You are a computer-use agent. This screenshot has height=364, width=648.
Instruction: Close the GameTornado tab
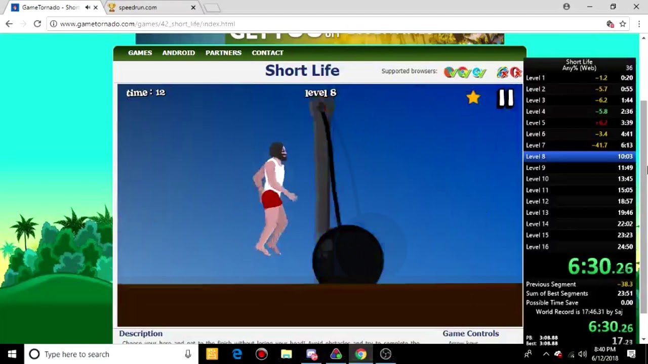point(95,8)
